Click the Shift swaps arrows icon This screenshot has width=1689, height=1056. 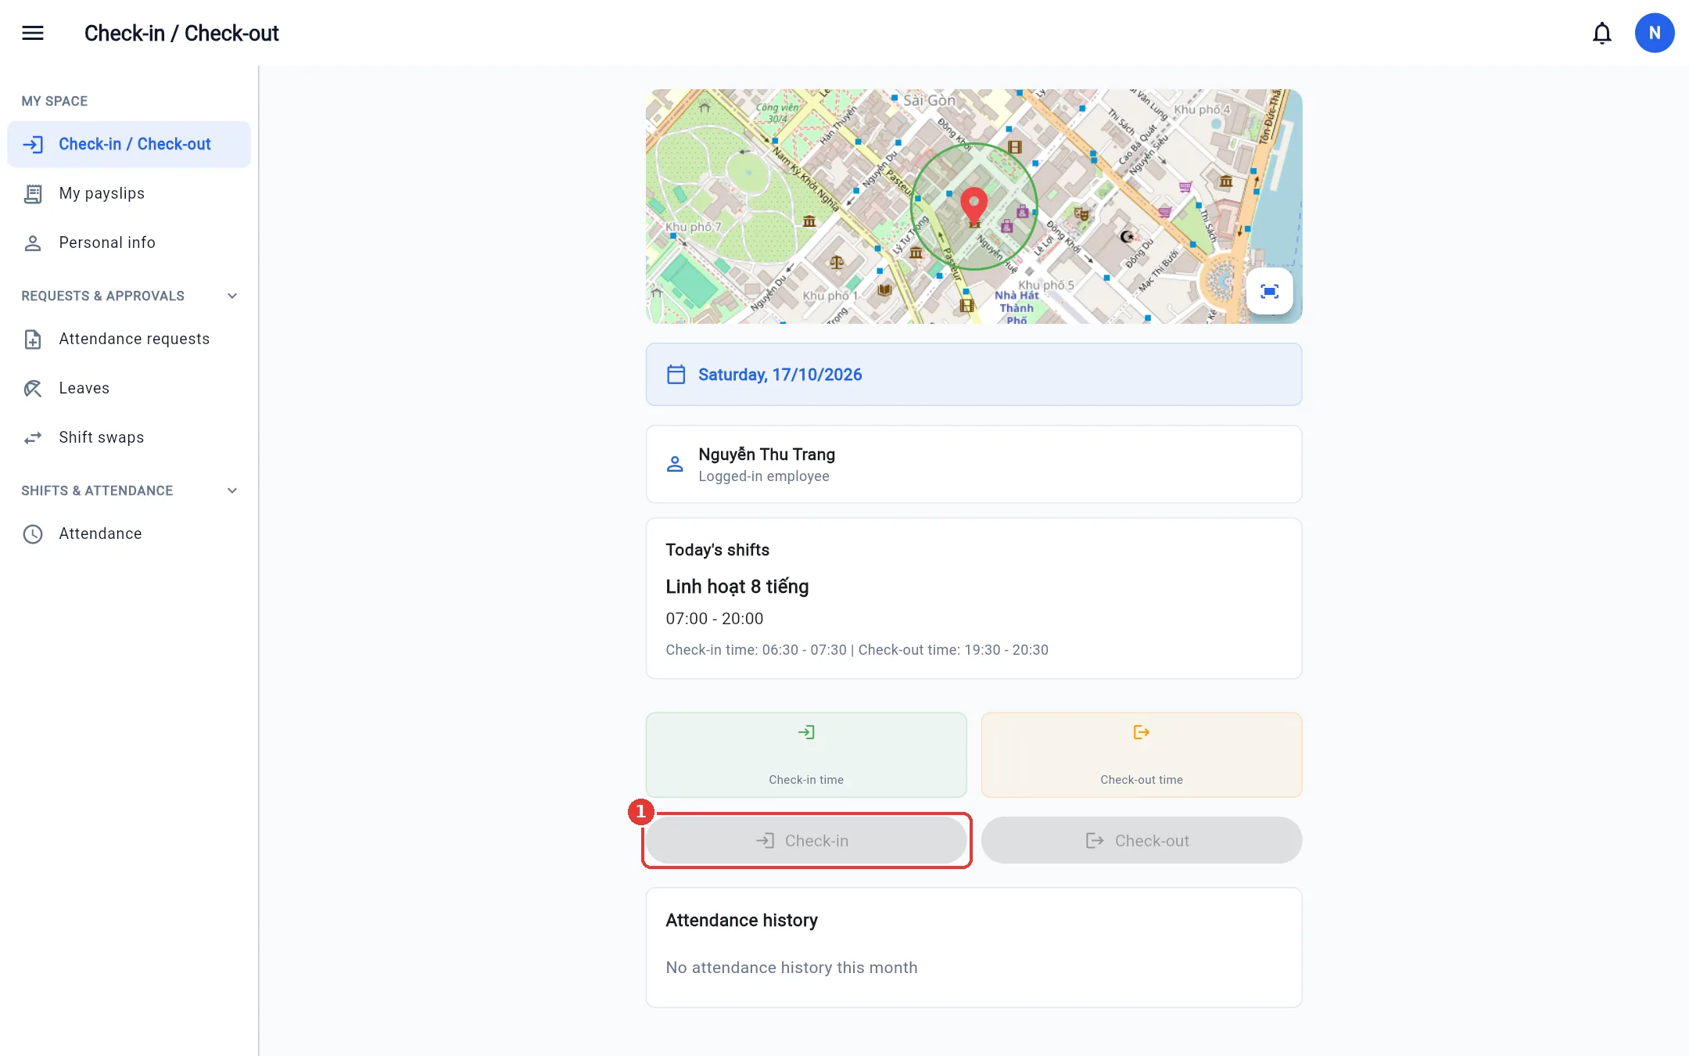[x=33, y=438]
